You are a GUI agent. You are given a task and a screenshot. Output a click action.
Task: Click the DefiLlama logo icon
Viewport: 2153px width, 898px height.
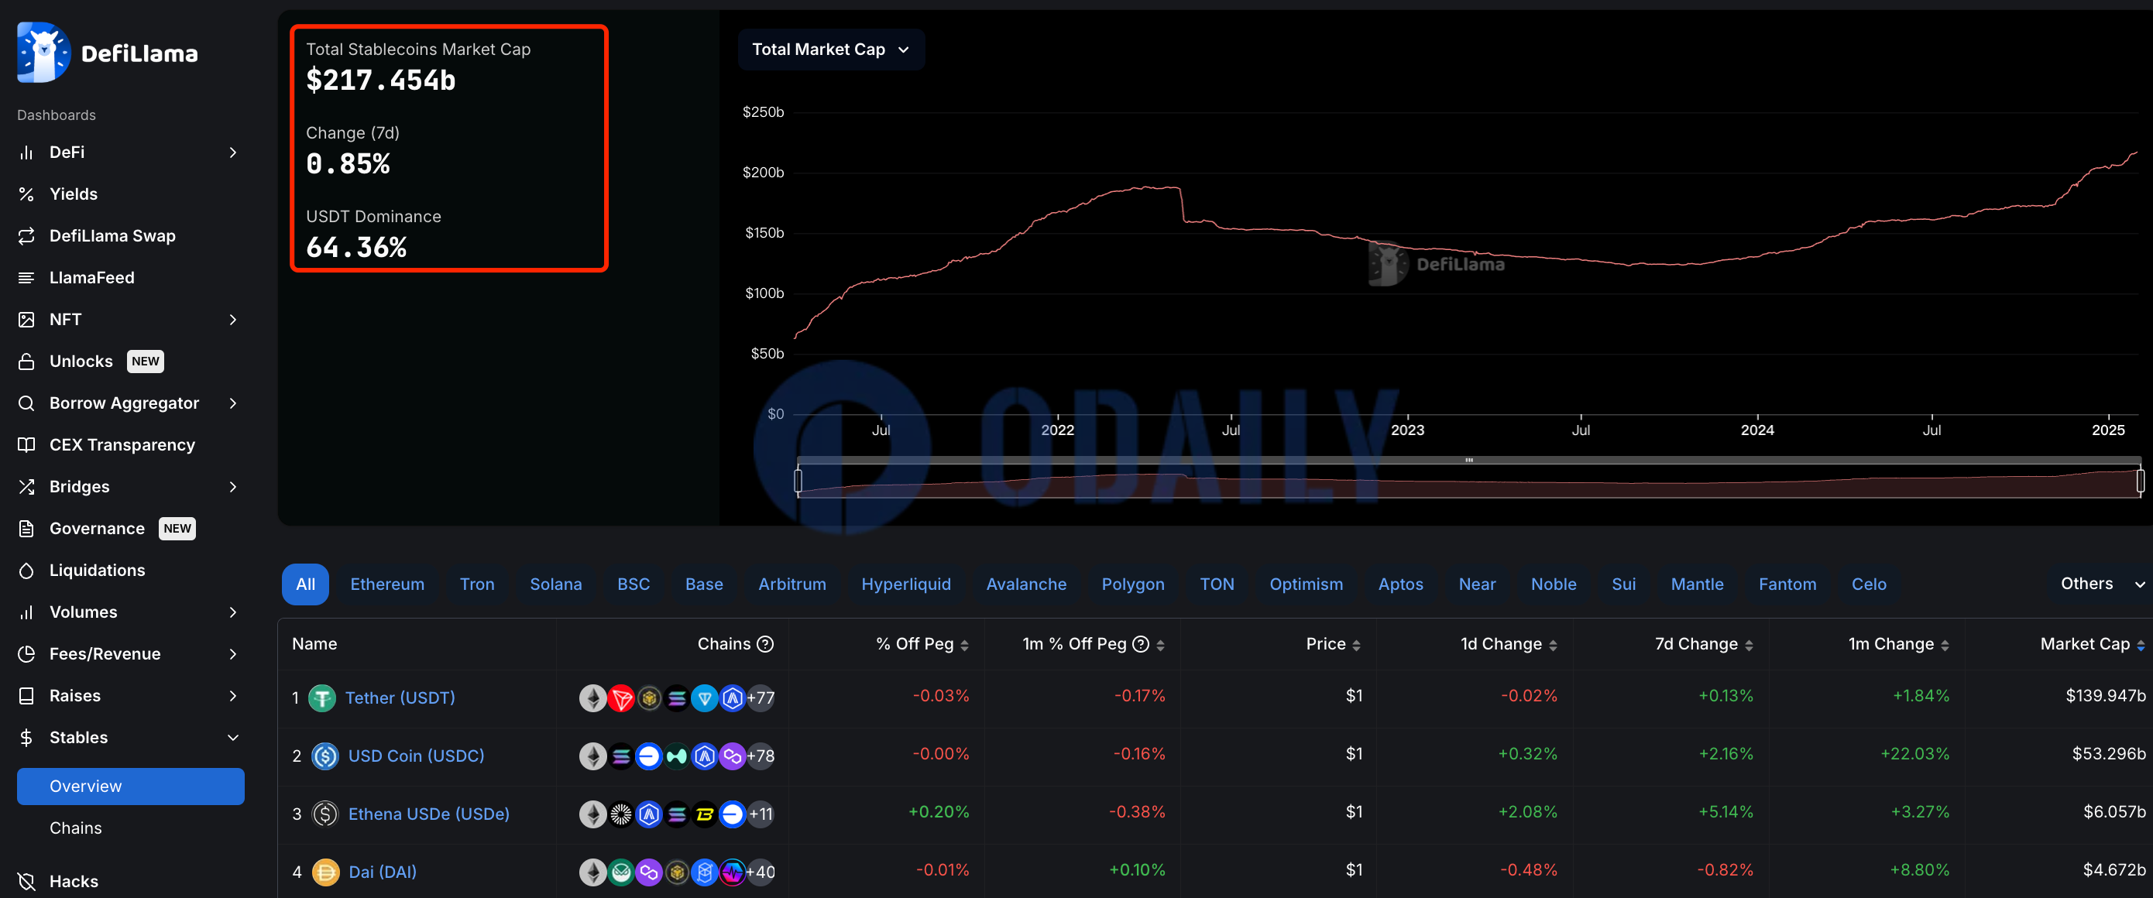pos(43,53)
